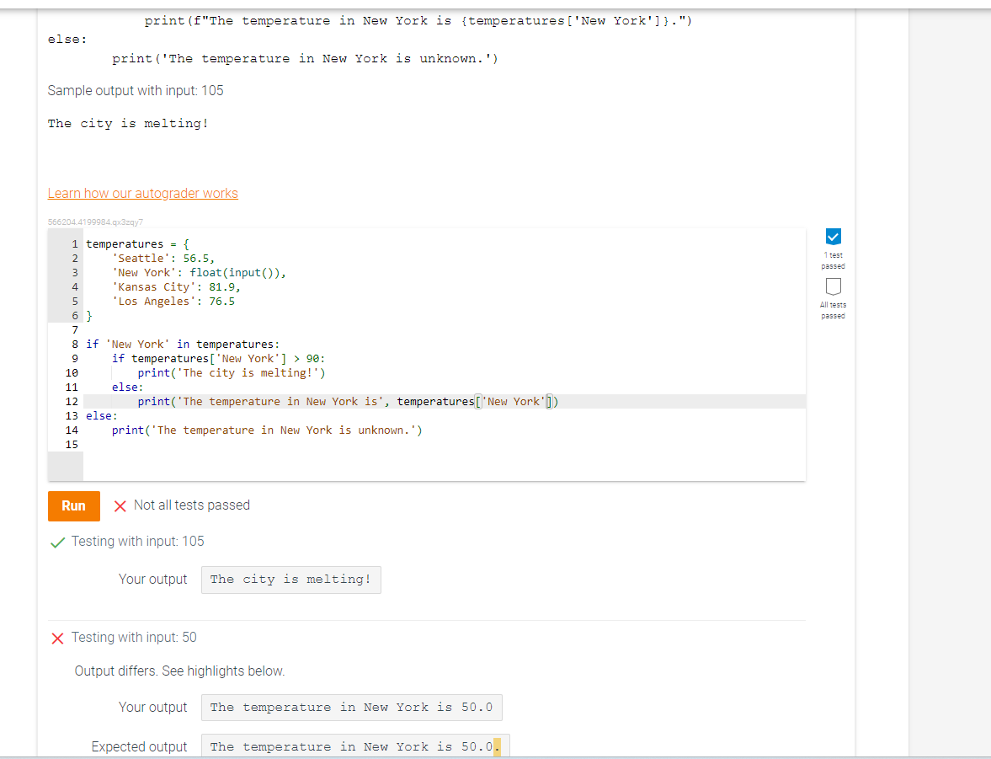Click Your output box 'is 50.0'

351,708
